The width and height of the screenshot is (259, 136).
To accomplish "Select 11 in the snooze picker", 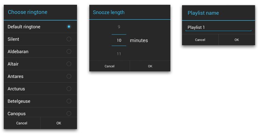I will click(119, 54).
